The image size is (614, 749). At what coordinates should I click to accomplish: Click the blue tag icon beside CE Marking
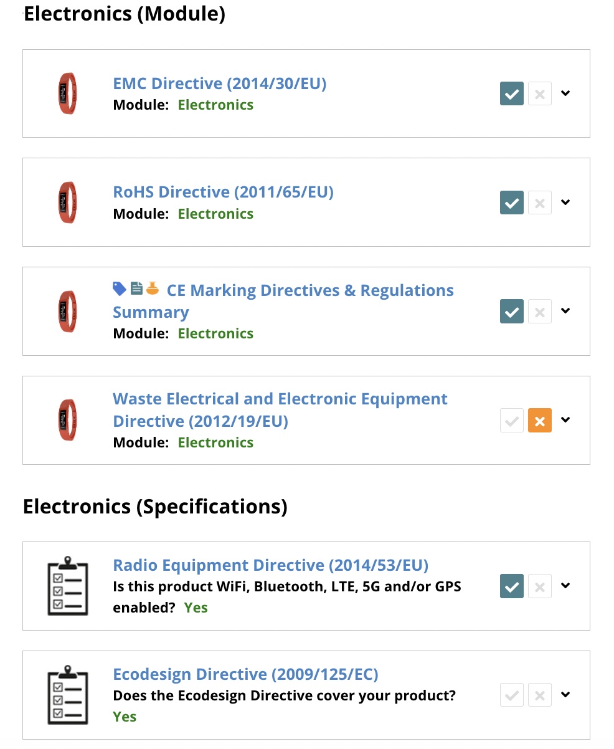click(119, 289)
